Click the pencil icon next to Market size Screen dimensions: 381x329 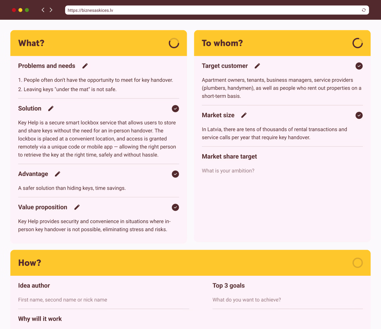(x=243, y=115)
